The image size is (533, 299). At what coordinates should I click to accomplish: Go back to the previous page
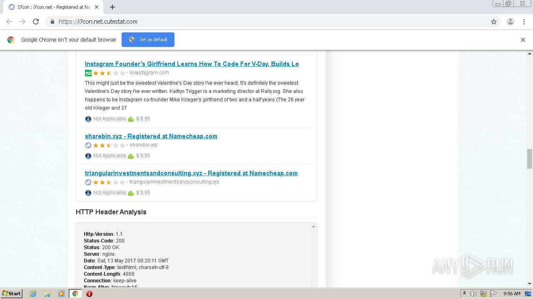click(x=9, y=22)
